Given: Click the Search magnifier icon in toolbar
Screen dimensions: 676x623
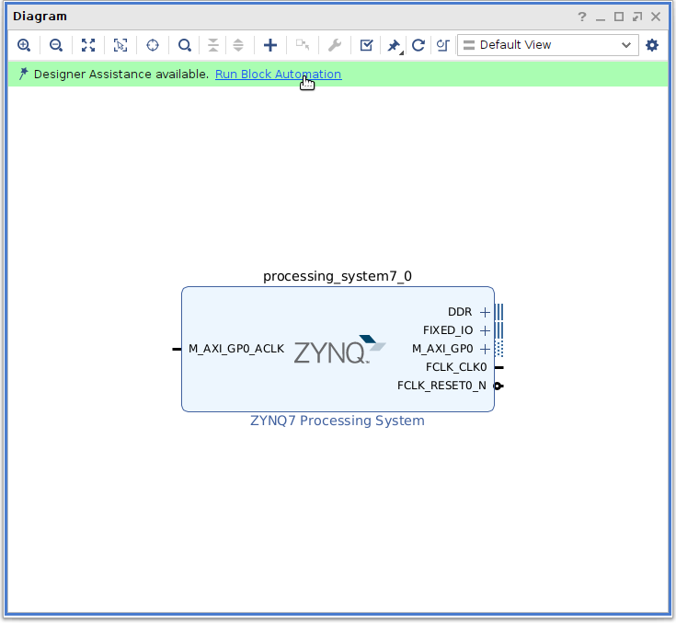Looking at the screenshot, I should click(x=185, y=45).
